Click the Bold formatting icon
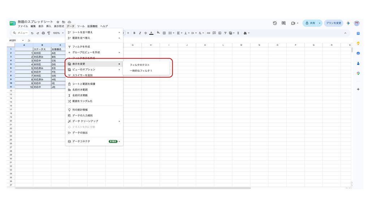The image size is (370, 208). [x=134, y=33]
